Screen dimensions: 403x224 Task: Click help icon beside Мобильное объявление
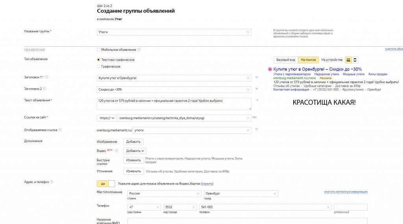139,50
